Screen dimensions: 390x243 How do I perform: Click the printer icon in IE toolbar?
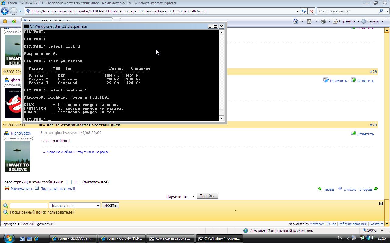click(323, 21)
